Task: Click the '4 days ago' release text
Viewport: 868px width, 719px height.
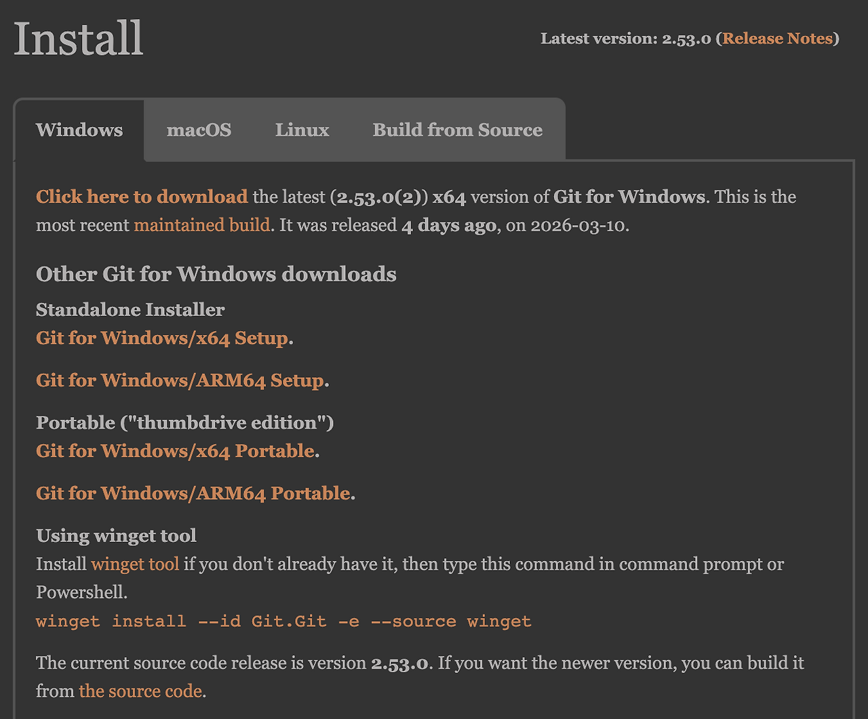Action: click(449, 225)
